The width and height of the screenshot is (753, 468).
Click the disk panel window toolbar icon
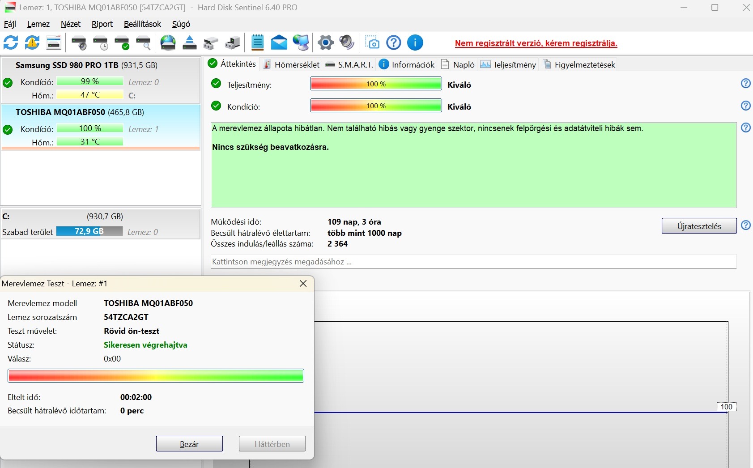click(x=54, y=43)
